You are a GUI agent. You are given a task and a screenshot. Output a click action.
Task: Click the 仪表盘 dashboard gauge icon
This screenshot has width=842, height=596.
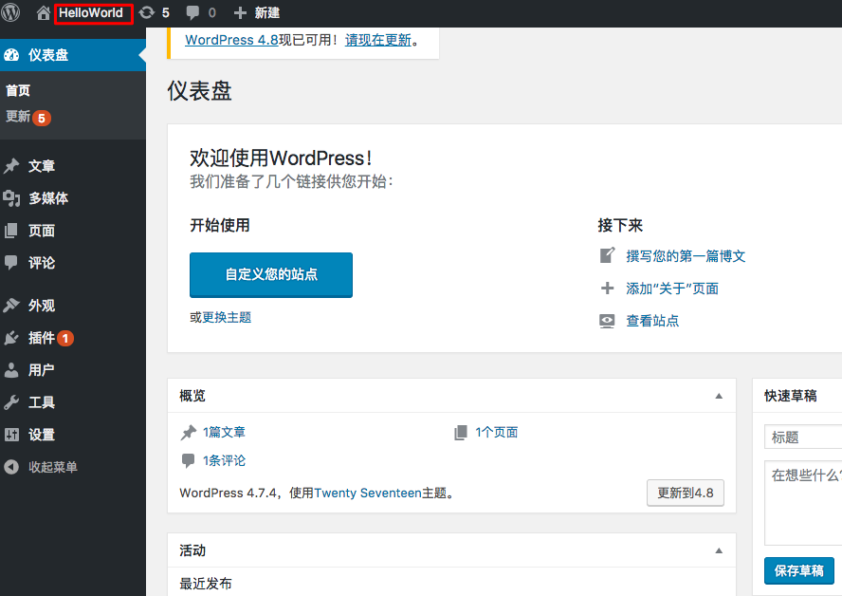11,55
